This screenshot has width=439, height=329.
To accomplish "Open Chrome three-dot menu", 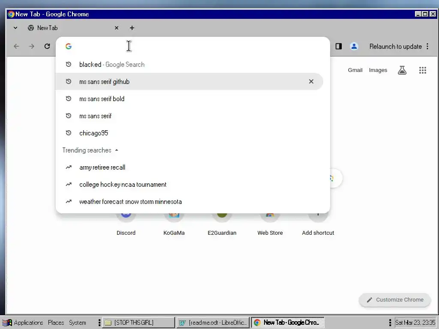I will tap(427, 46).
